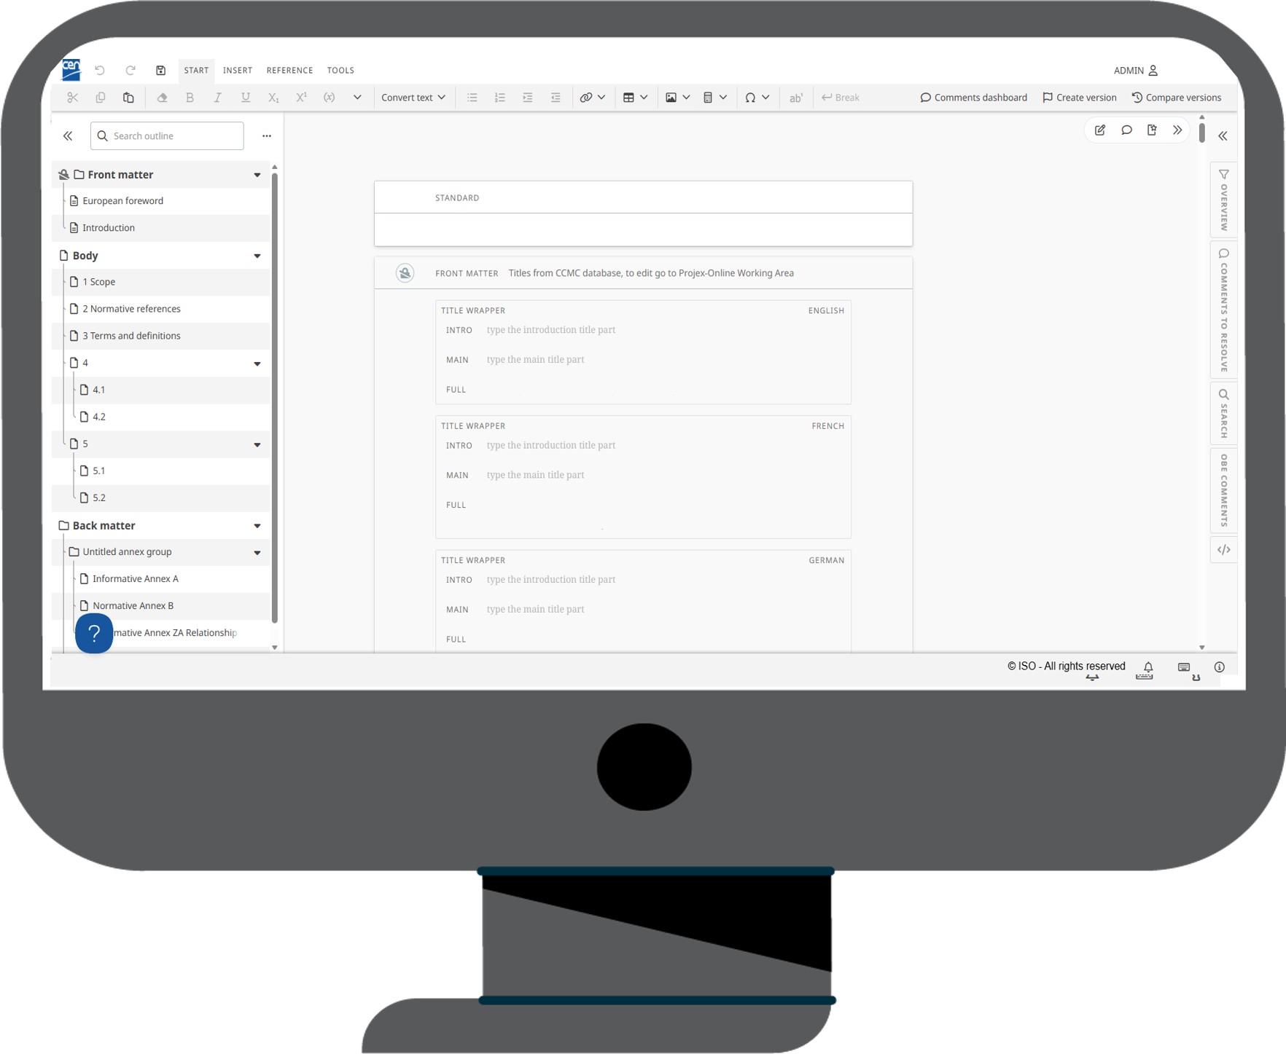Click the notification bell icon
Viewport: 1286px width, 1054px height.
[1148, 667]
